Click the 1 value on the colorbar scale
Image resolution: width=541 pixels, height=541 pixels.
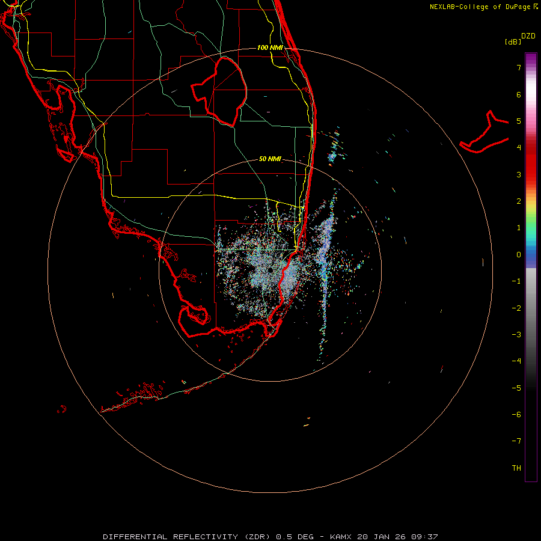[519, 228]
